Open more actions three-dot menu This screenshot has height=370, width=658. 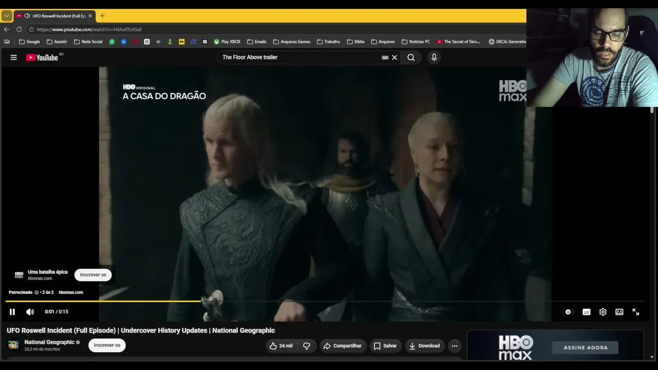454,346
